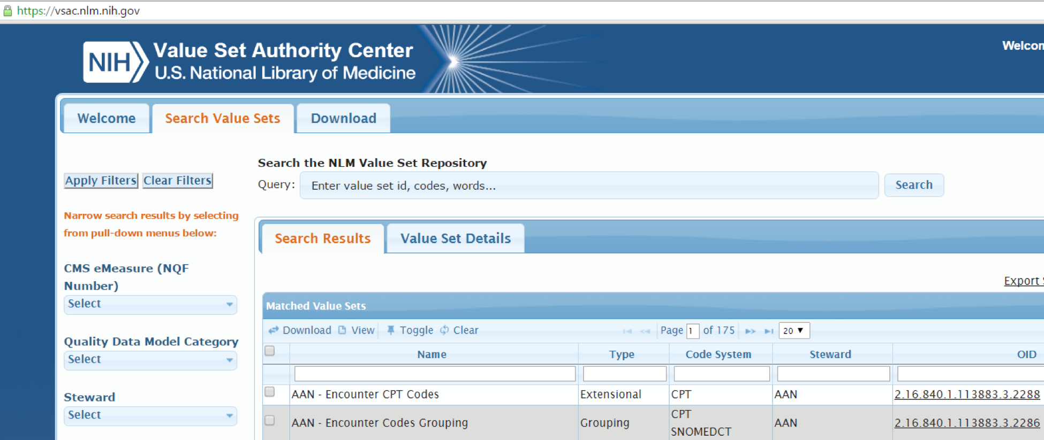Click the page number input box

point(693,331)
